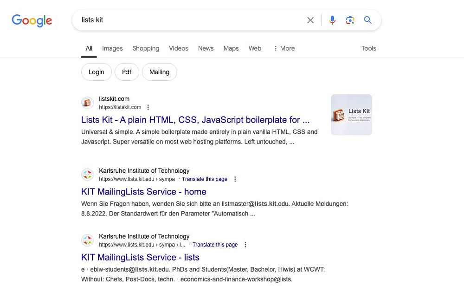Switch to the Shopping tab
The height and width of the screenshot is (293, 464).
pyautogui.click(x=146, y=48)
